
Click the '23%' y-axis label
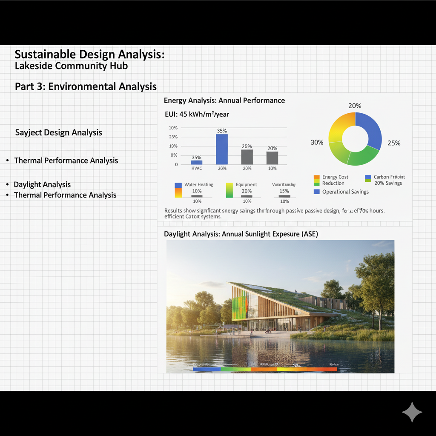[x=173, y=137]
